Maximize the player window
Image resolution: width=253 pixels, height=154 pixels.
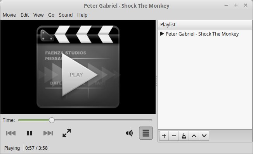click(x=236, y=5)
